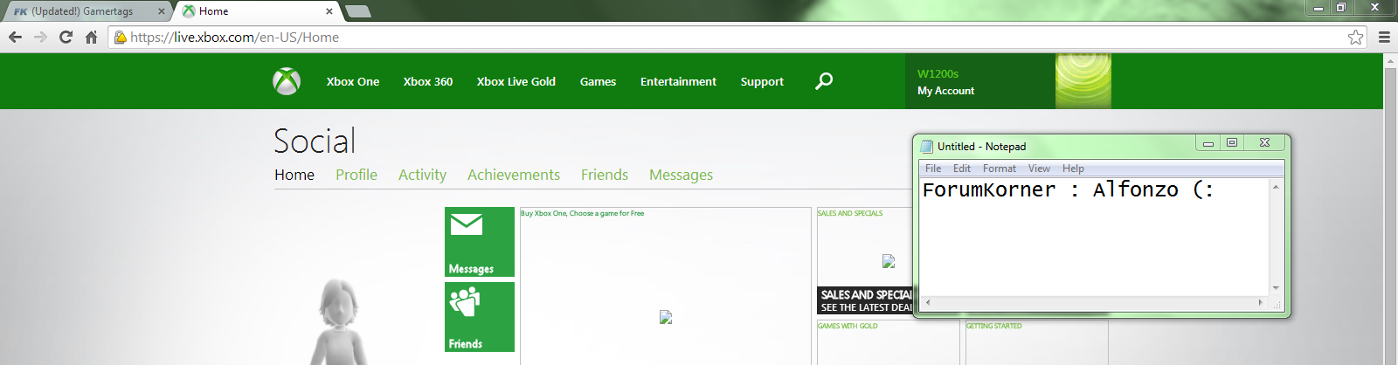
Task: Open the Support nav menu
Action: click(x=762, y=81)
